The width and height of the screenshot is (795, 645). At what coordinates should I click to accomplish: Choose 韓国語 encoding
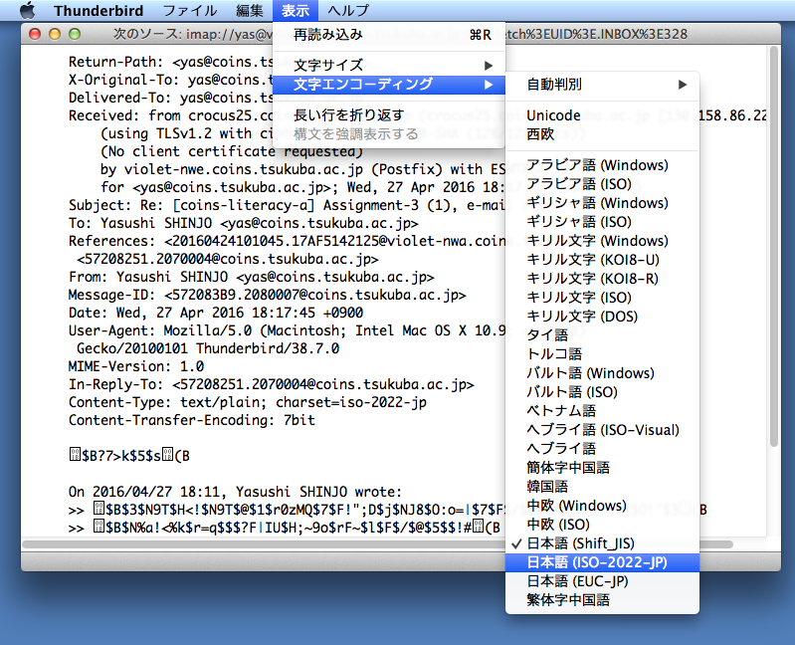[x=602, y=487]
